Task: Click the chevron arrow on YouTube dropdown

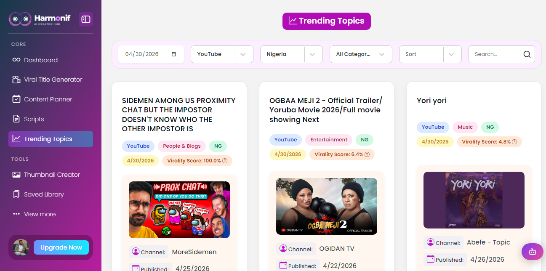Action: coord(243,55)
